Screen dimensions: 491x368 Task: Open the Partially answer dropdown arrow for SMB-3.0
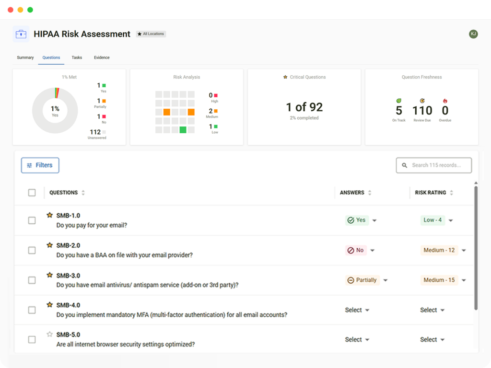(x=386, y=280)
